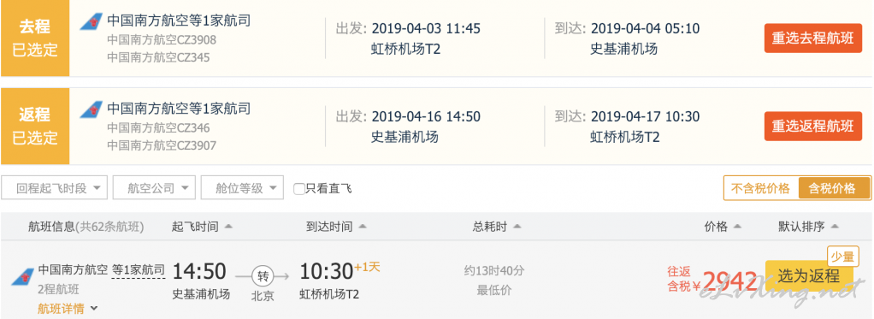The width and height of the screenshot is (874, 319).
Task: Click the China Southern logo in return row
Action: click(92, 109)
